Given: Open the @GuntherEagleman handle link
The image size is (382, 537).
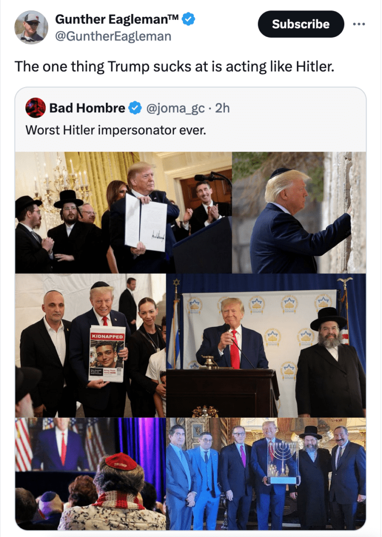Looking at the screenshot, I should tap(113, 36).
